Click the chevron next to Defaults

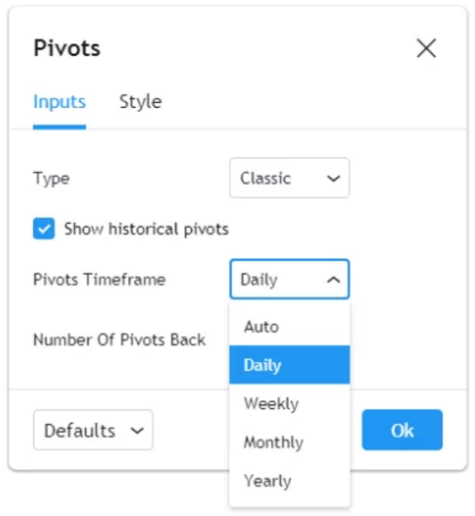click(x=137, y=430)
